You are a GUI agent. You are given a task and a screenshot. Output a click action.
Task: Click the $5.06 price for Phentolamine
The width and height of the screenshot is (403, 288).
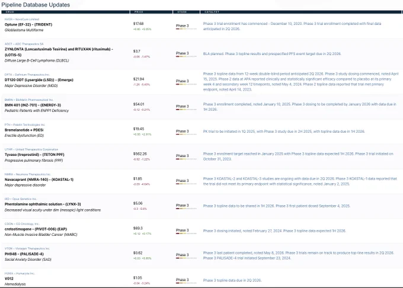point(137,203)
